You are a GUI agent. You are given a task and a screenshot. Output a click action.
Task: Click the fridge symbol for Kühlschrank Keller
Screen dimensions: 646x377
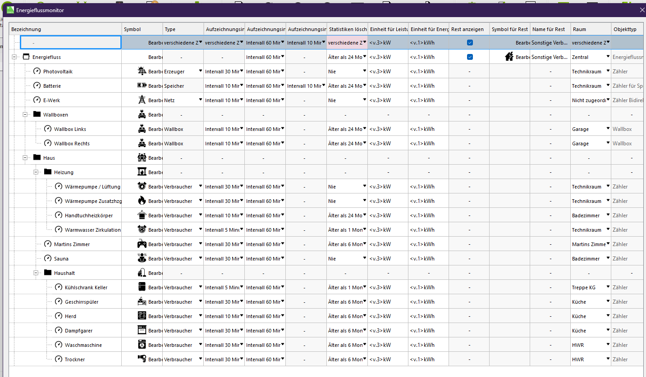coord(142,287)
